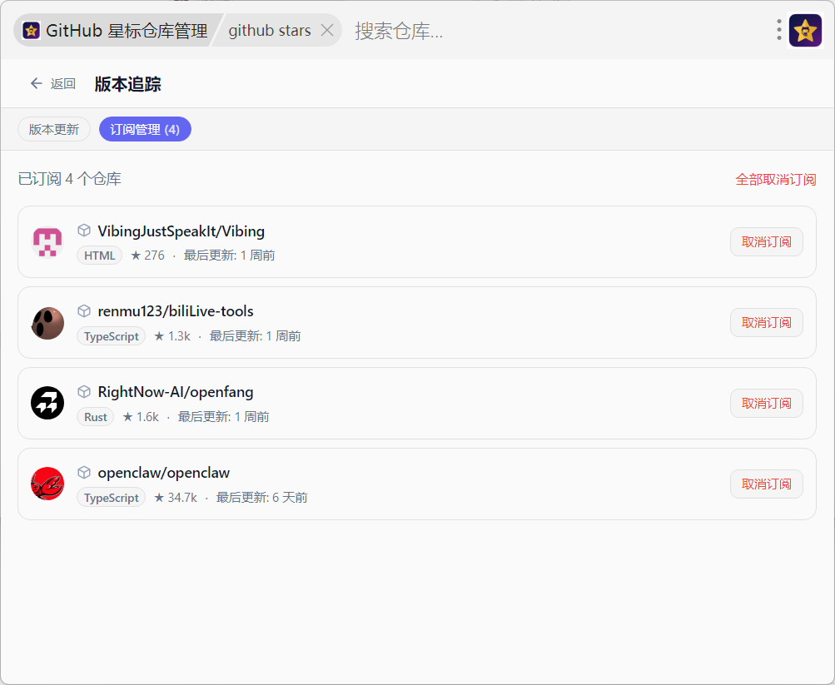Open the VibingJustSpeakIt pink pixel avatar
The image size is (835, 685).
click(47, 242)
